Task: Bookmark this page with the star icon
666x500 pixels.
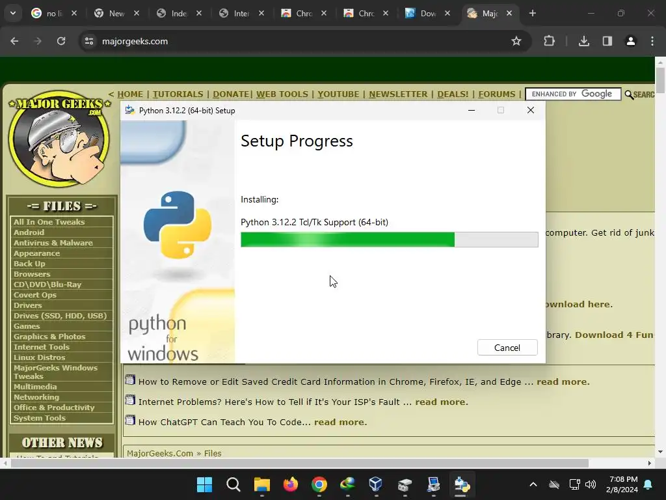Action: tap(516, 41)
